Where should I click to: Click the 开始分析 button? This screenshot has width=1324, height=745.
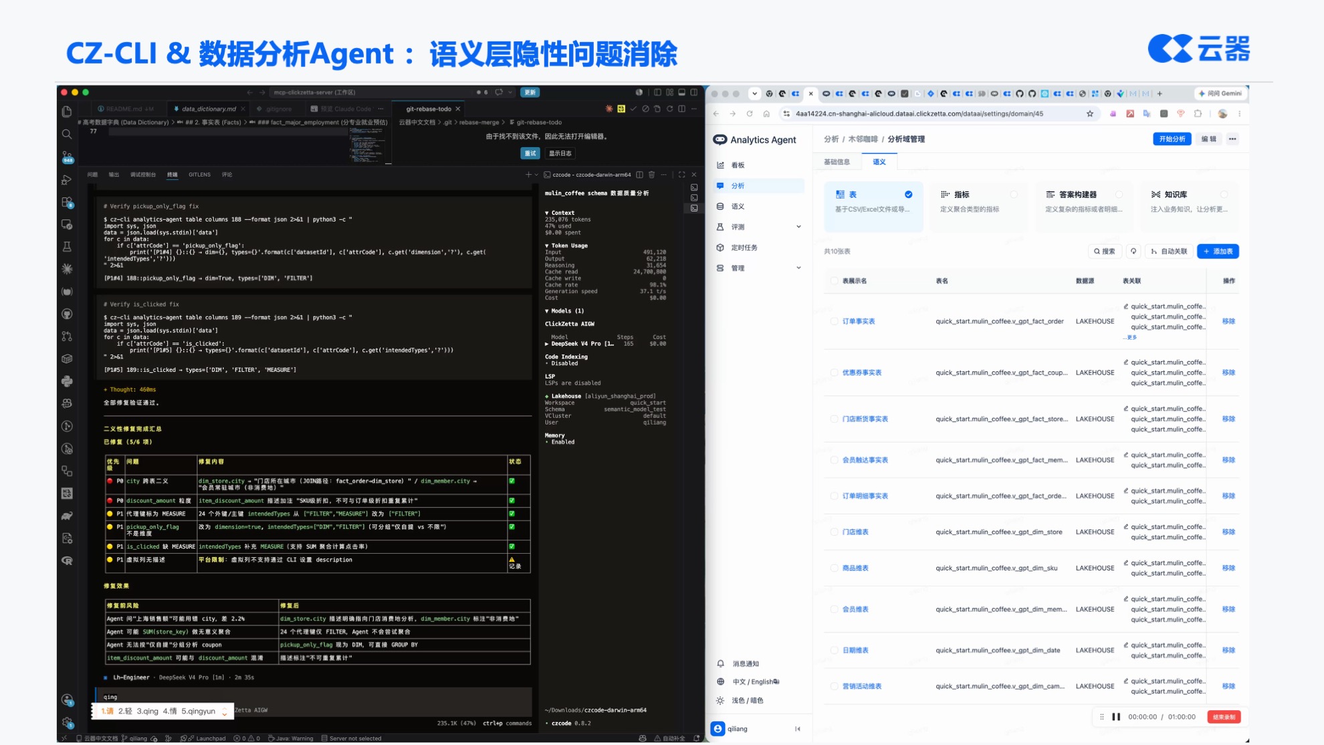1172,139
